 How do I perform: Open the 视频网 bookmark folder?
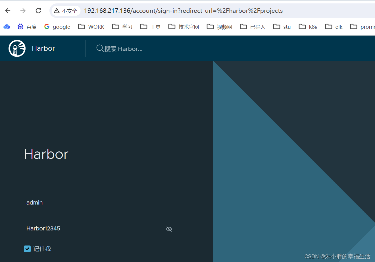pos(219,27)
